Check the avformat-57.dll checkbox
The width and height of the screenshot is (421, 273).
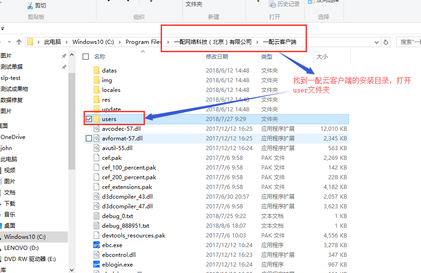click(89, 138)
